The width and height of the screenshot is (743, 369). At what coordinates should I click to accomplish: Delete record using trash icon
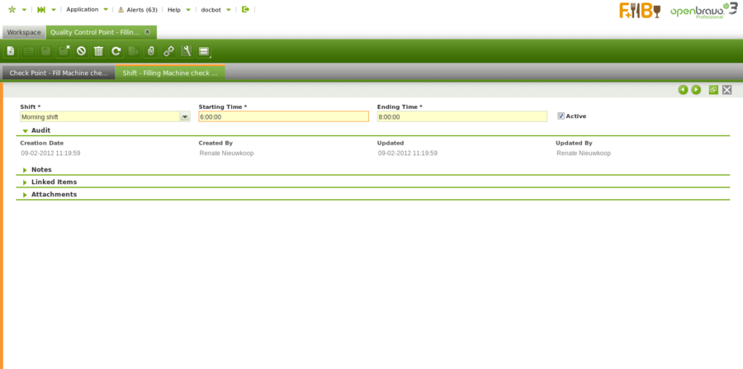pos(98,51)
